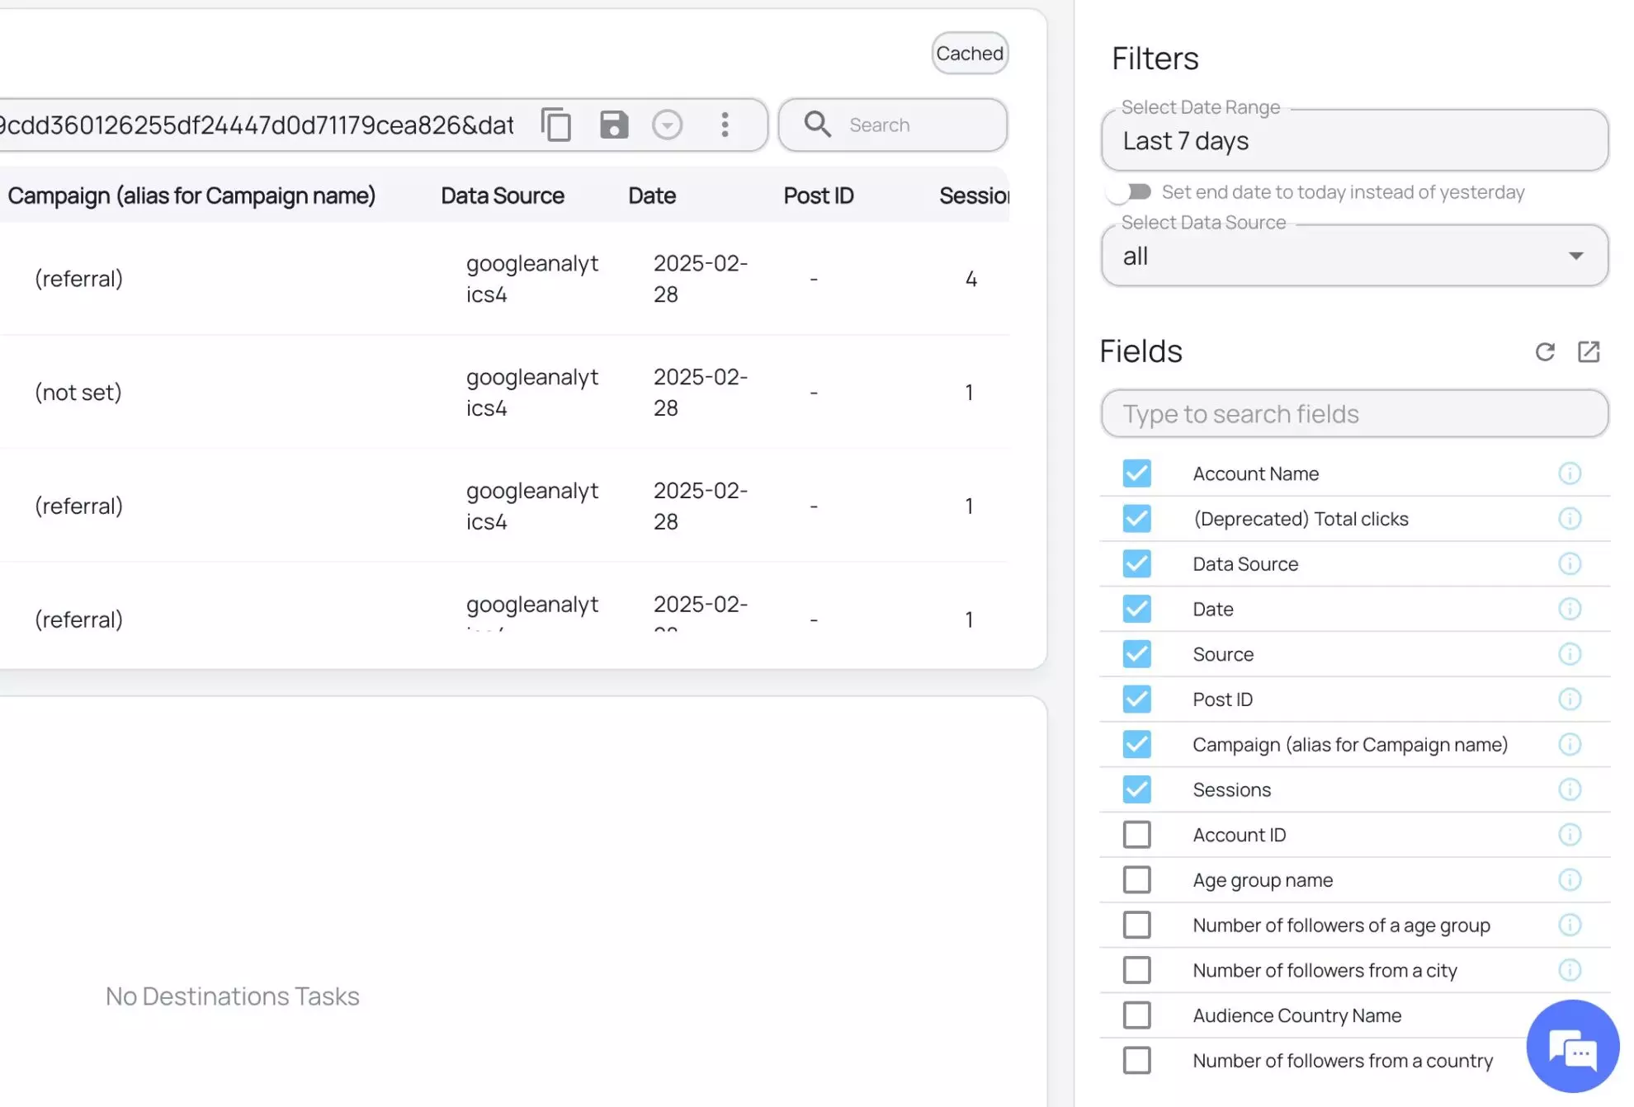Viewport: 1634px width, 1107px height.
Task: Uncheck the Date field checkbox
Action: point(1136,609)
